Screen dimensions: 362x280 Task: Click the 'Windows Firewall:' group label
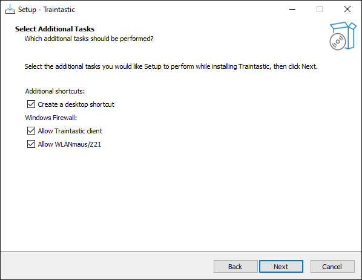(51, 118)
